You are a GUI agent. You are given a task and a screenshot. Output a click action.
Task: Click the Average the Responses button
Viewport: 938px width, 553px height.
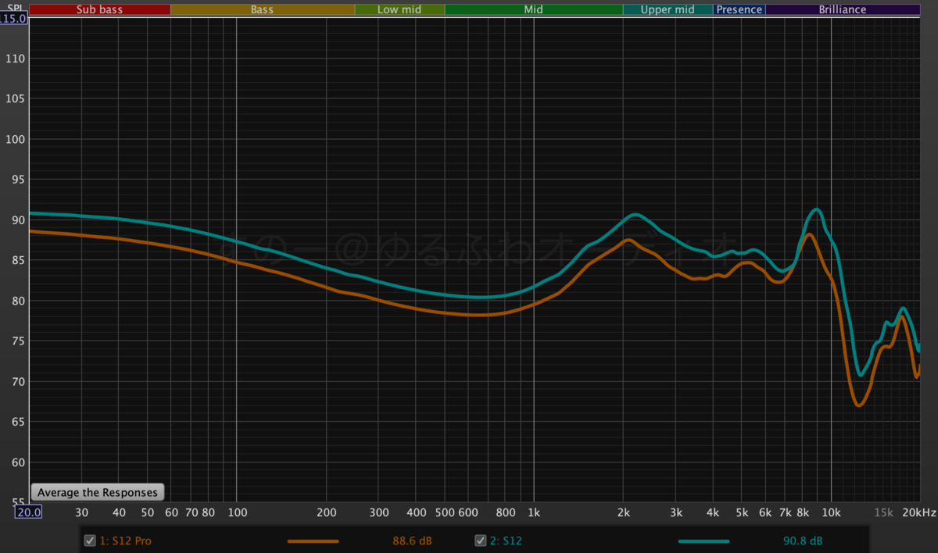[x=98, y=492]
